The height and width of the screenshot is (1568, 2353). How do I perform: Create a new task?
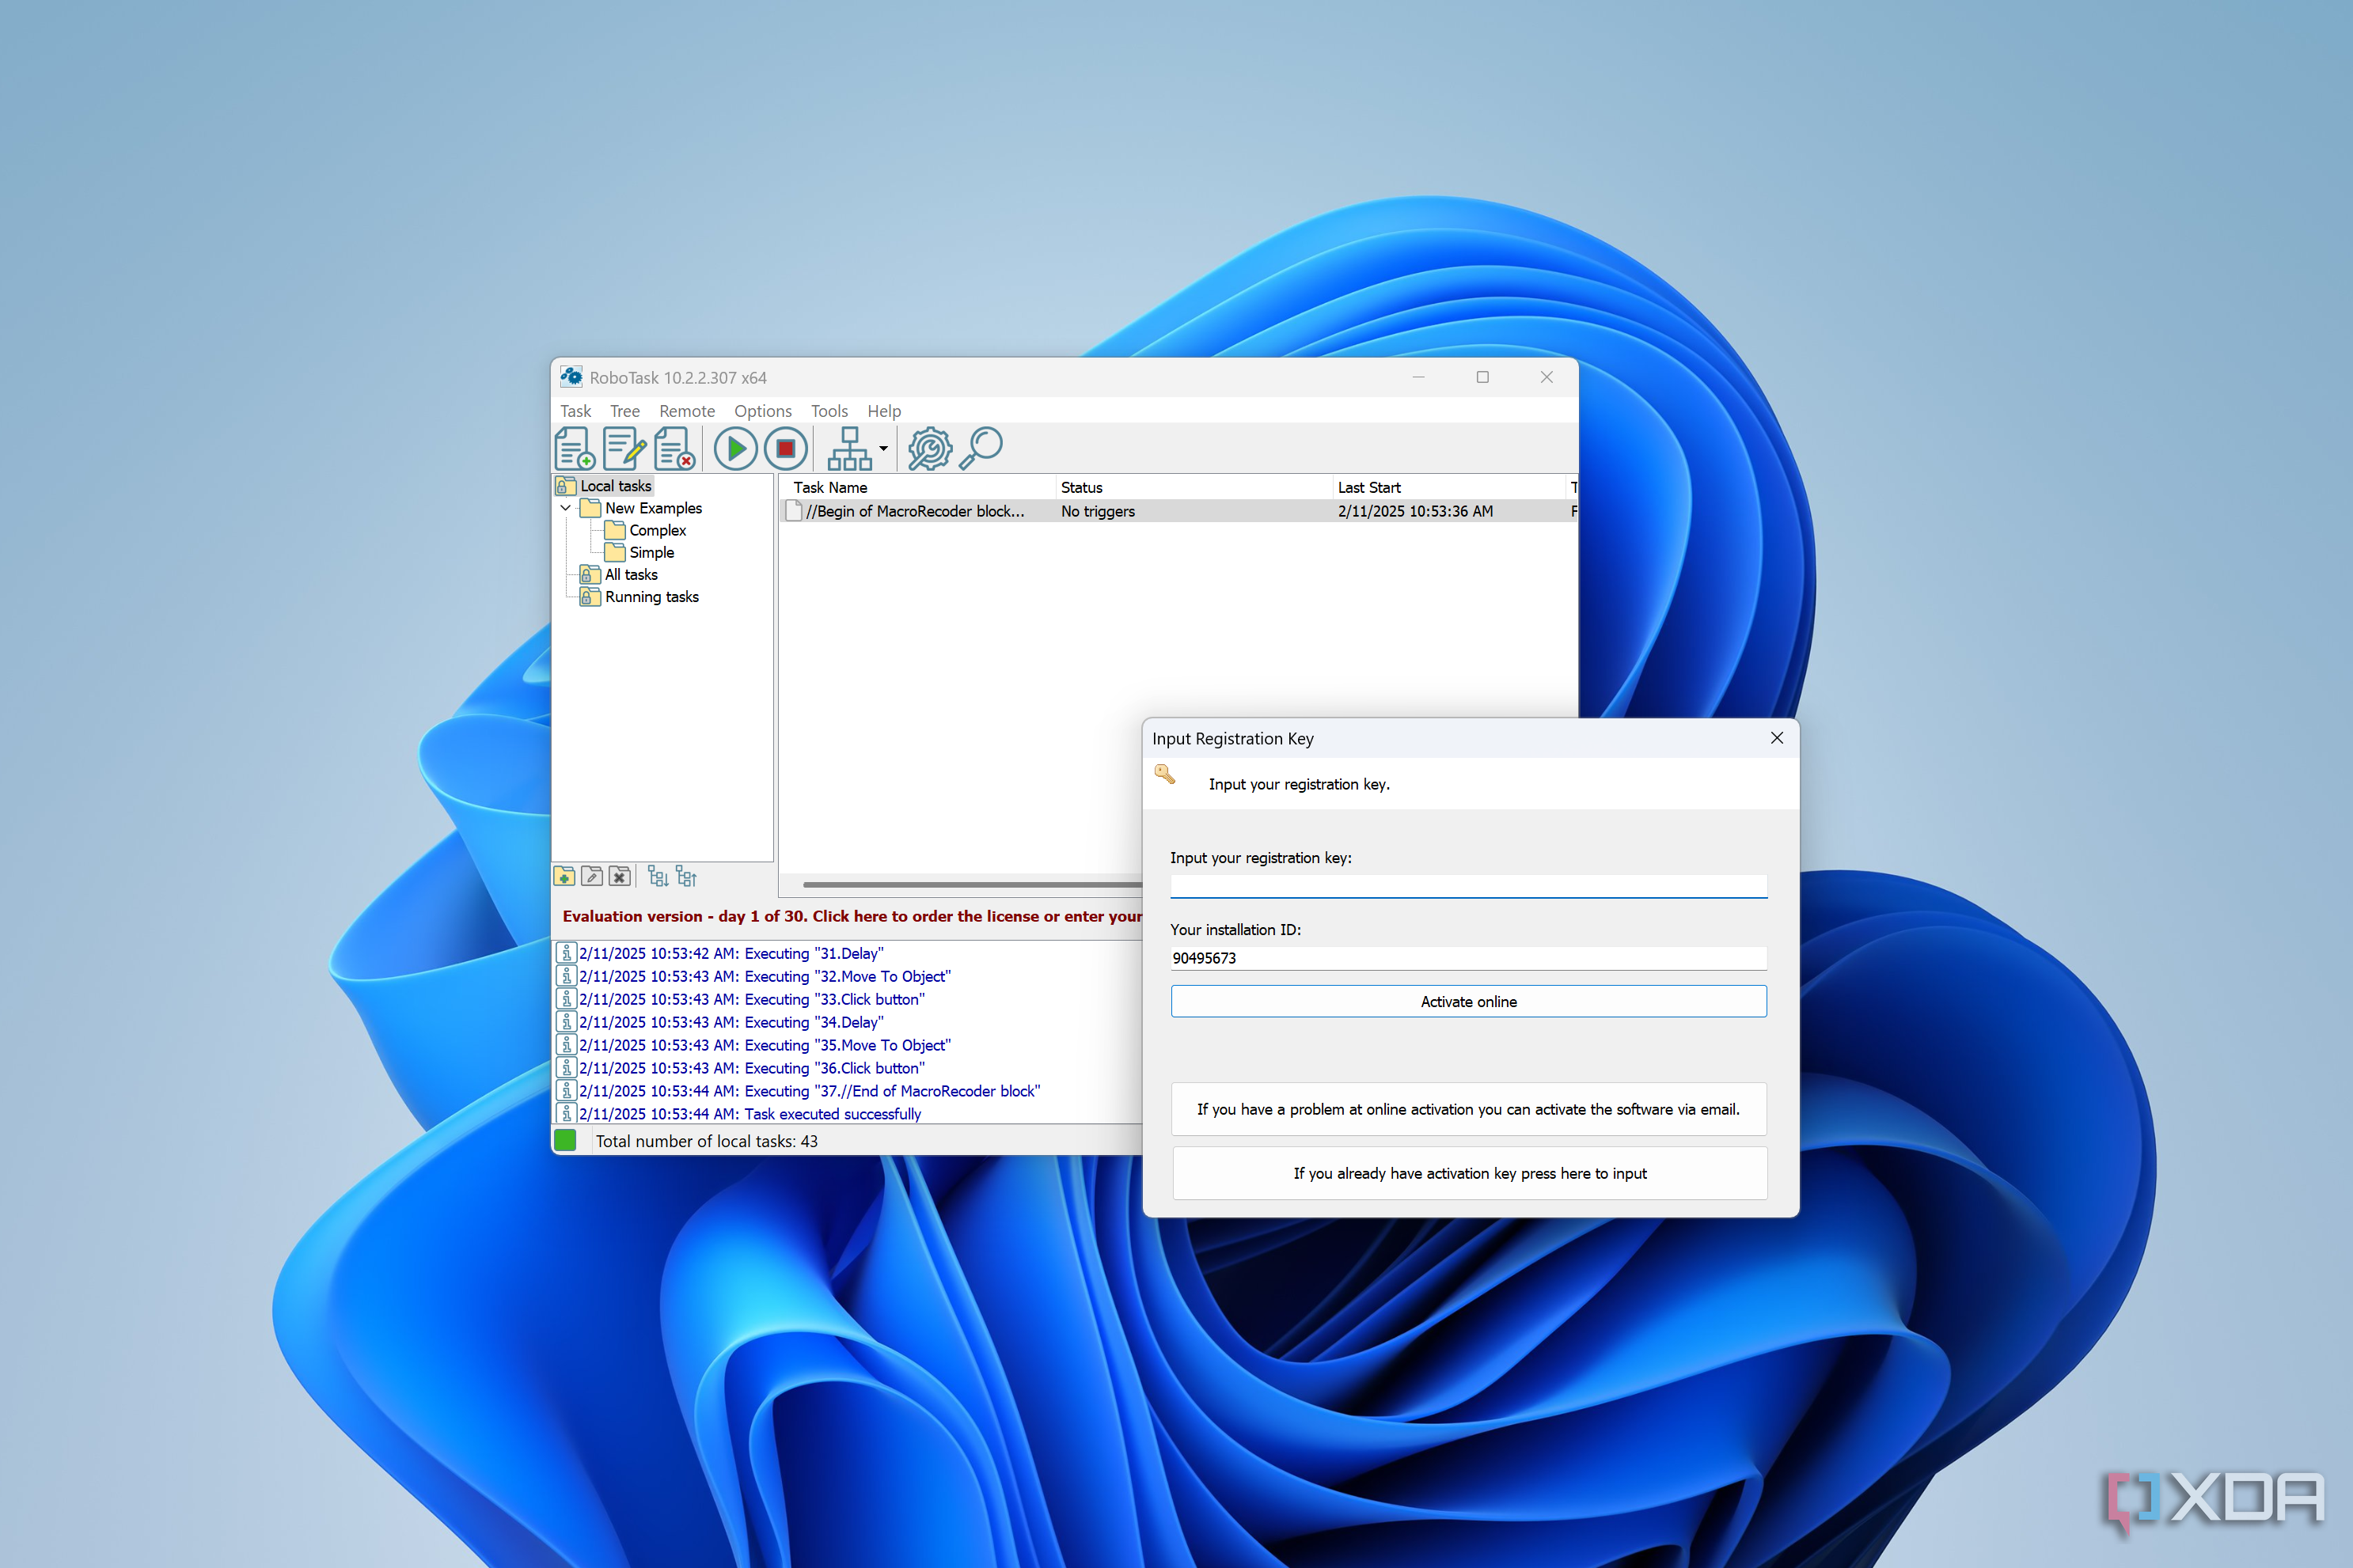click(575, 448)
